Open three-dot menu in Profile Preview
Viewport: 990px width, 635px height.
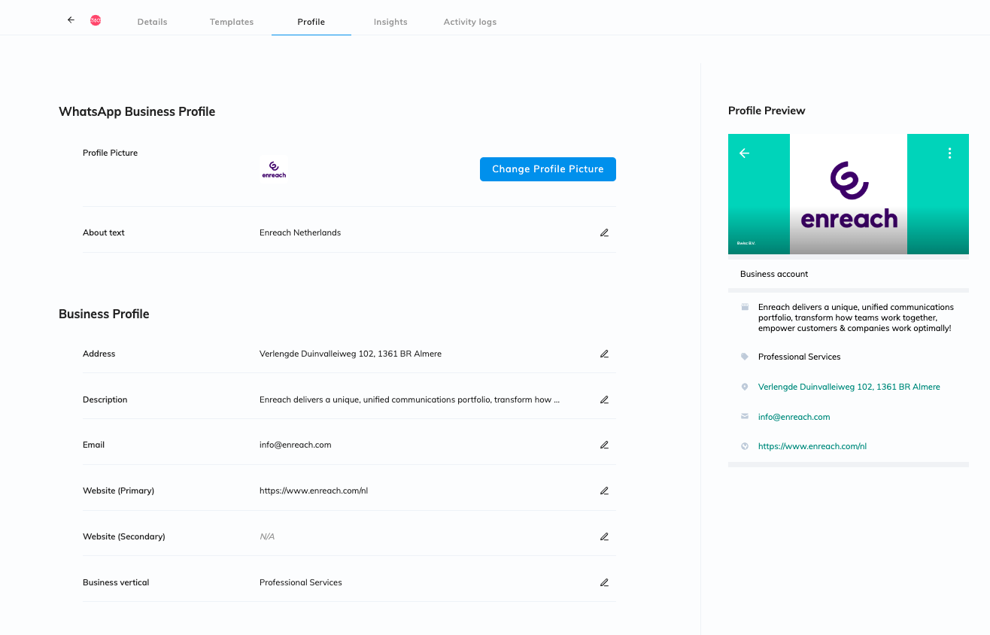pyautogui.click(x=949, y=153)
